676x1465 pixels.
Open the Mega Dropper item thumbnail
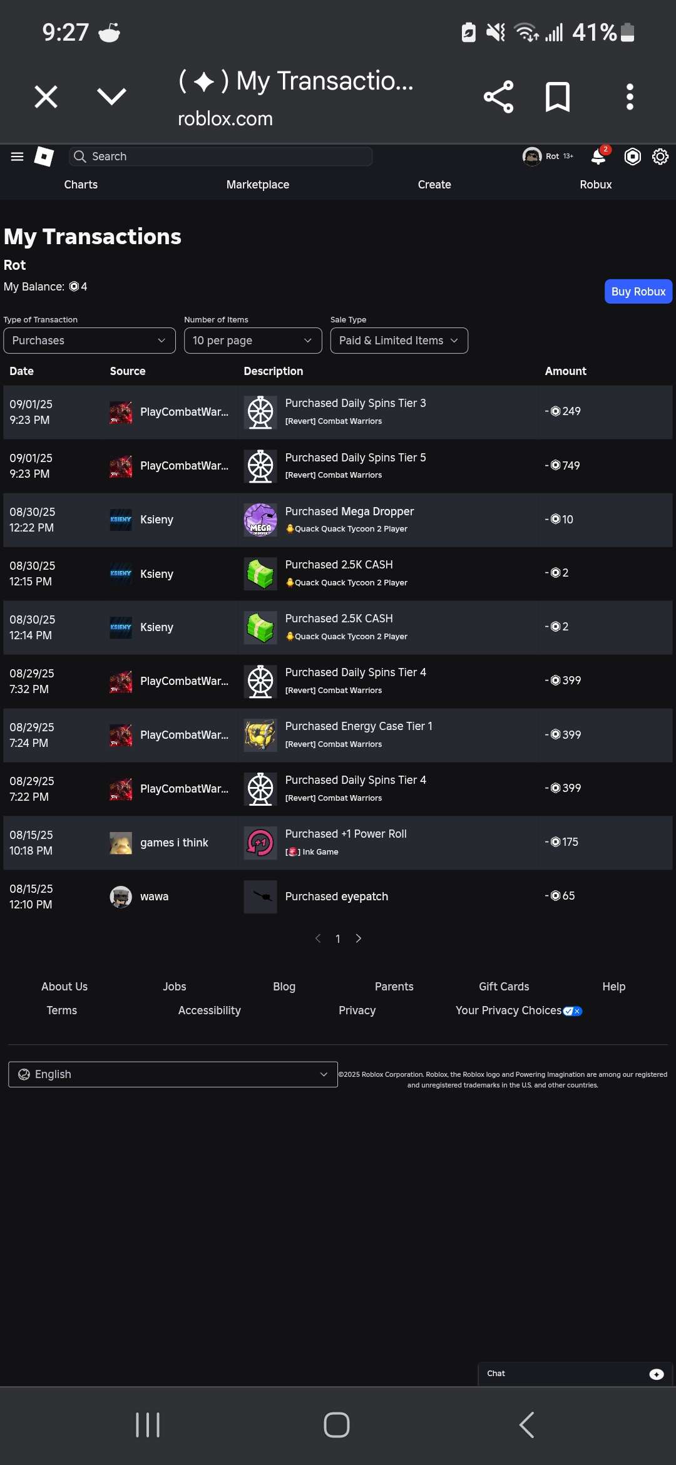[x=260, y=520]
